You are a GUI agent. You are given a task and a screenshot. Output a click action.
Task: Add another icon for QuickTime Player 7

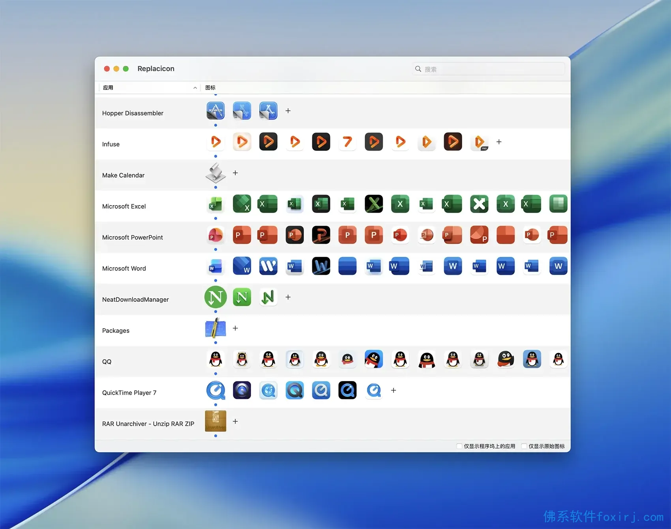tap(394, 391)
